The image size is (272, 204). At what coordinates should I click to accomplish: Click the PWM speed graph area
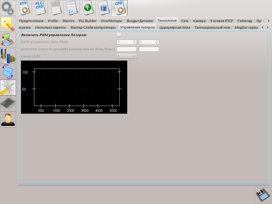[x=74, y=87]
